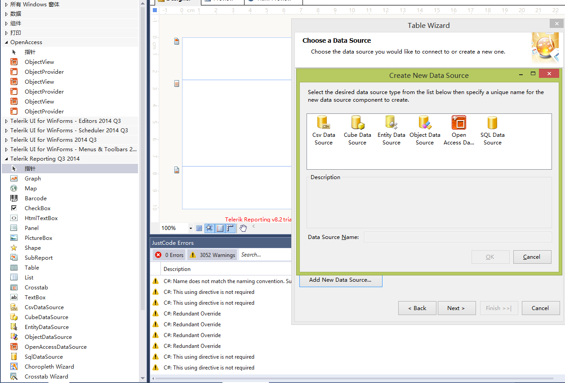
Task: Toggle snap-to-grid in designer toolbar
Action: (x=209, y=228)
